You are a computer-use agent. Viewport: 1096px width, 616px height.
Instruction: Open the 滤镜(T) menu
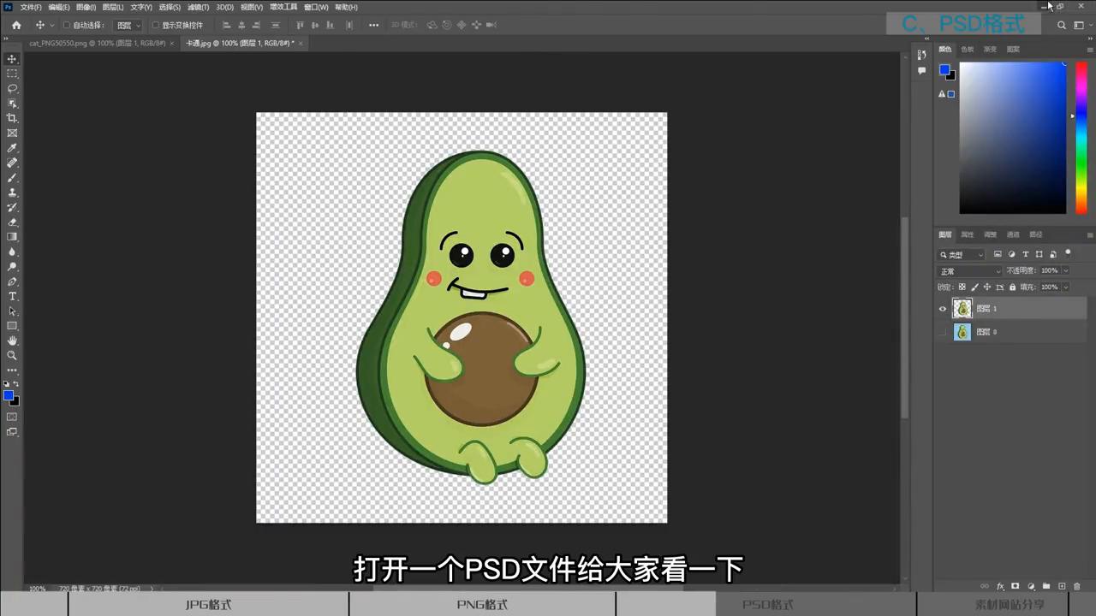click(x=198, y=7)
